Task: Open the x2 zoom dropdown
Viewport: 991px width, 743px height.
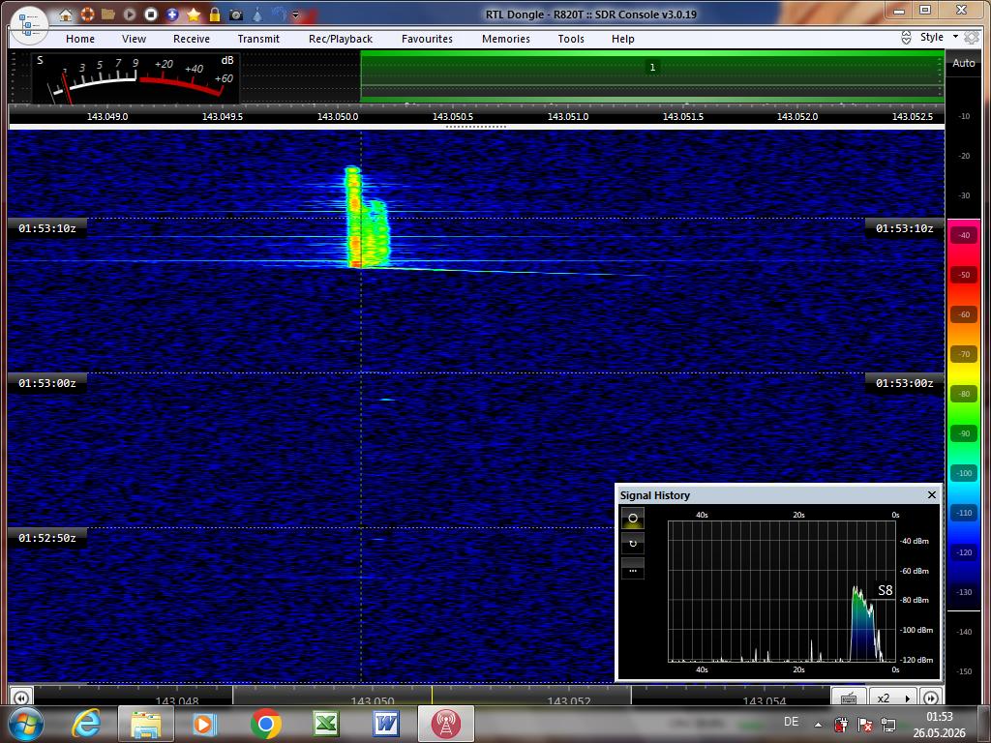Action: click(893, 698)
